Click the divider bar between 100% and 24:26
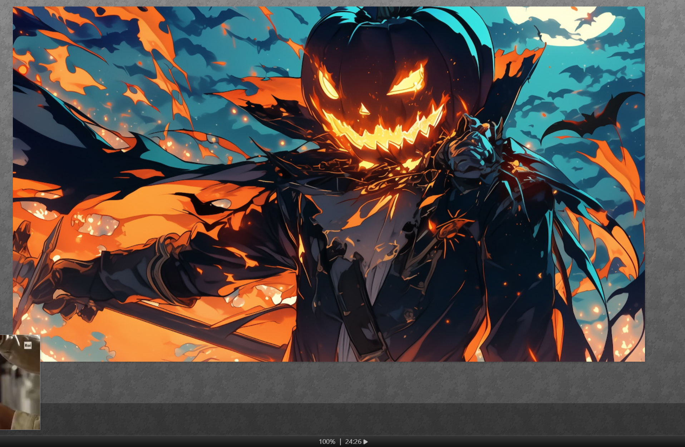The width and height of the screenshot is (685, 447). tap(340, 442)
